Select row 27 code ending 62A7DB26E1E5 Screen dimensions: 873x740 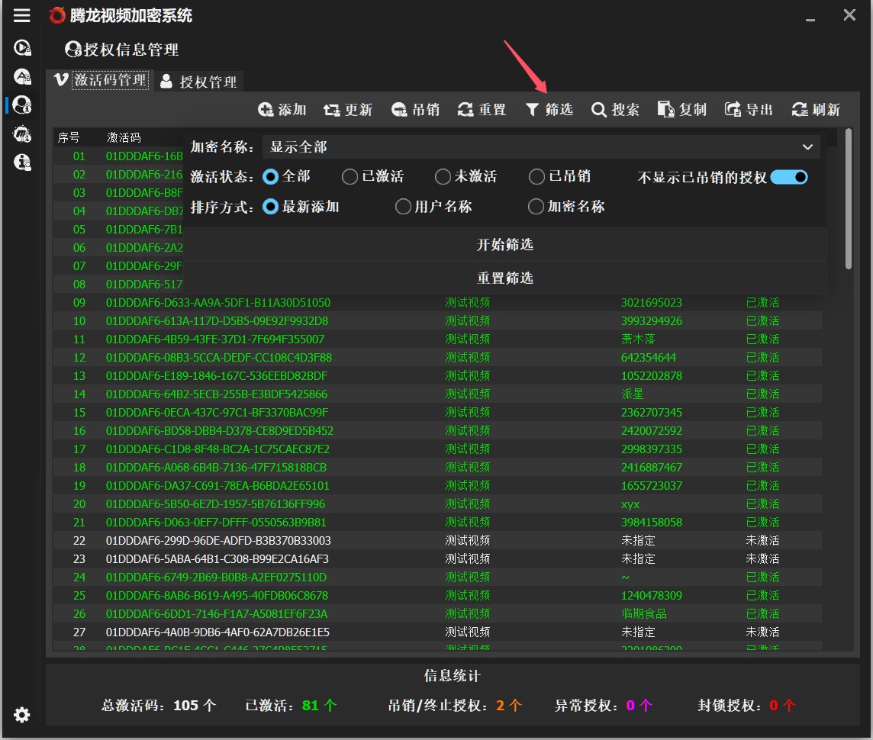pyautogui.click(x=217, y=632)
